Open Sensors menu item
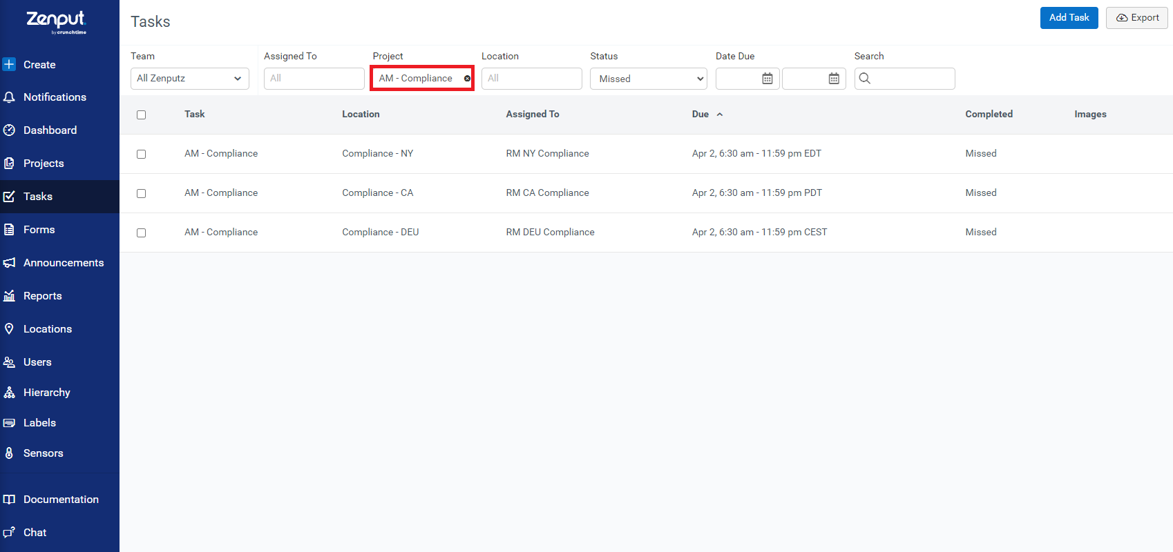The image size is (1173, 552). coord(43,453)
